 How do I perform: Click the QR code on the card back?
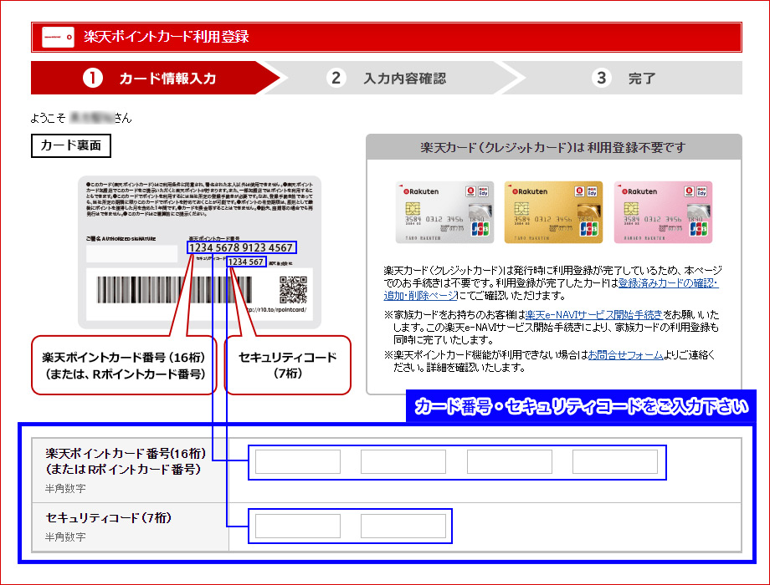[x=293, y=289]
